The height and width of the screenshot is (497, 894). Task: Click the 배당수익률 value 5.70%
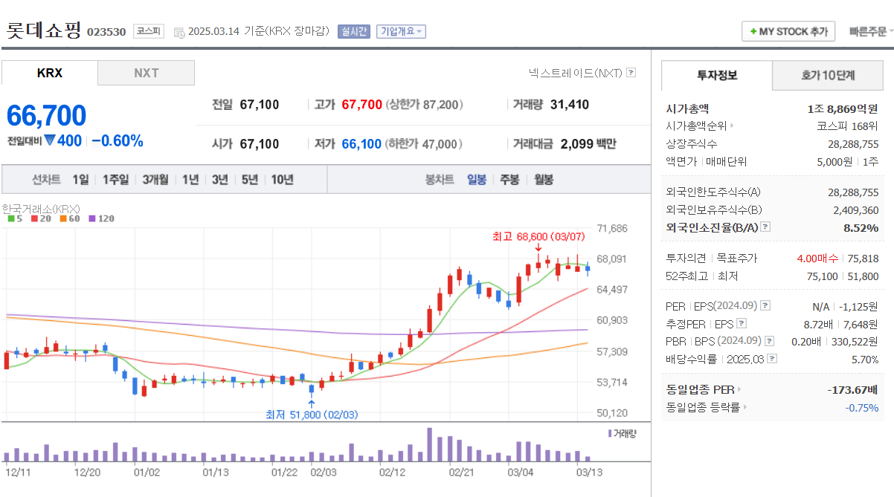[x=865, y=359]
